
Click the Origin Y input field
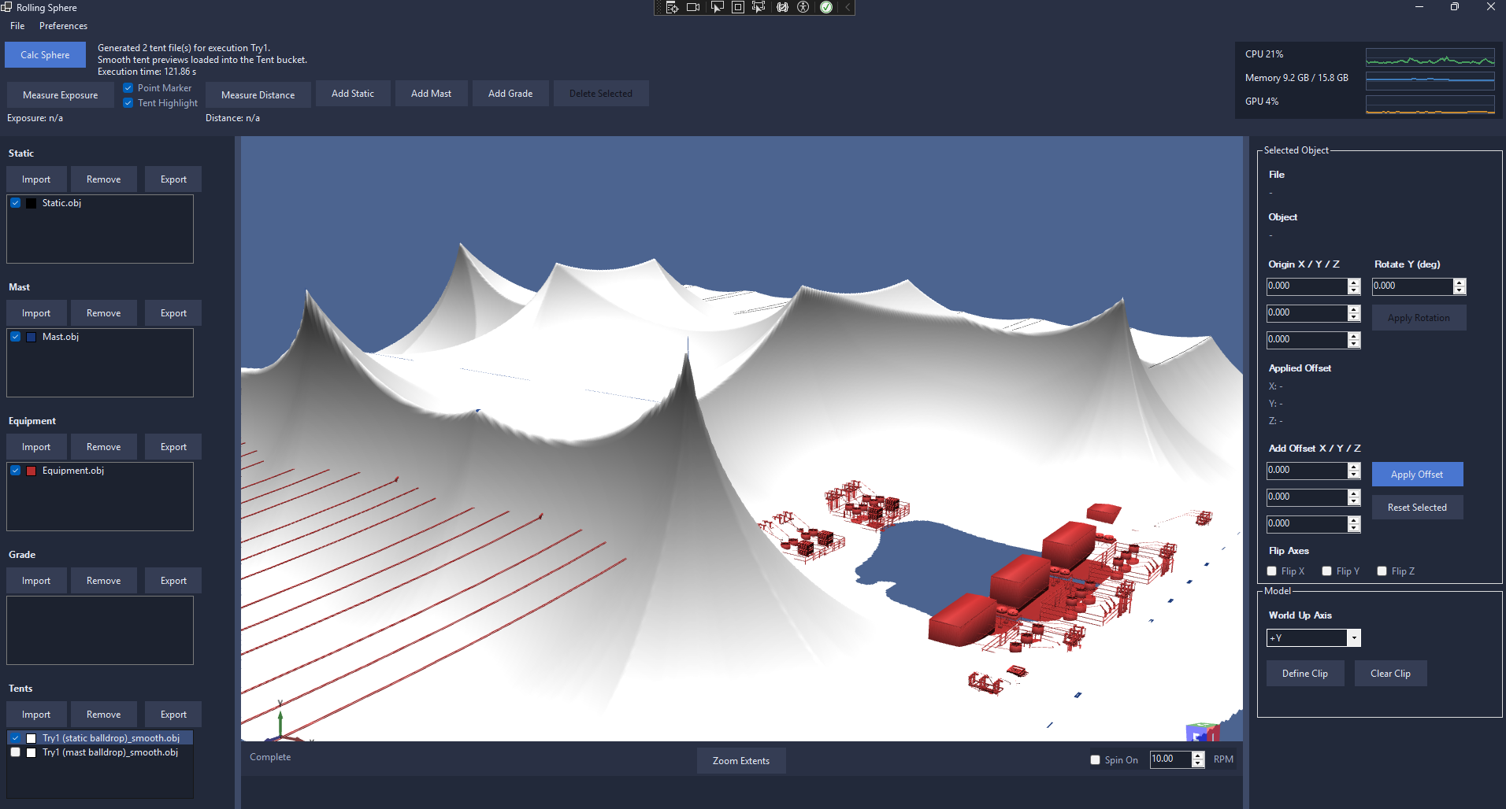[x=1308, y=313]
